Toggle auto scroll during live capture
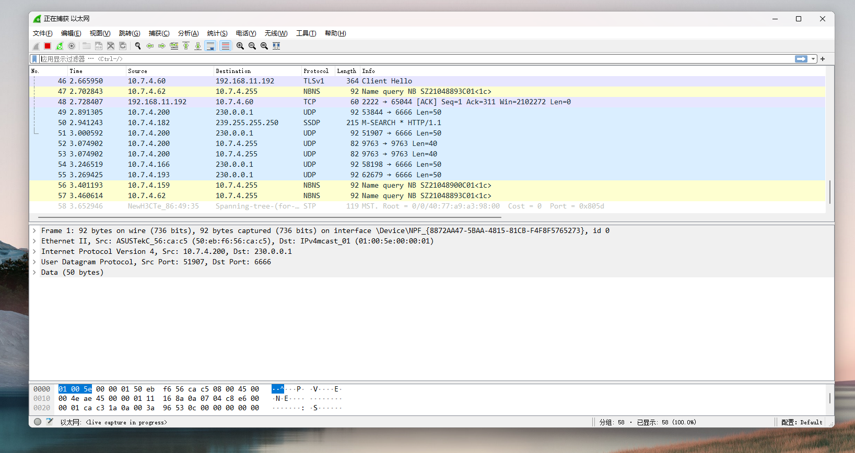The image size is (855, 453). (210, 46)
